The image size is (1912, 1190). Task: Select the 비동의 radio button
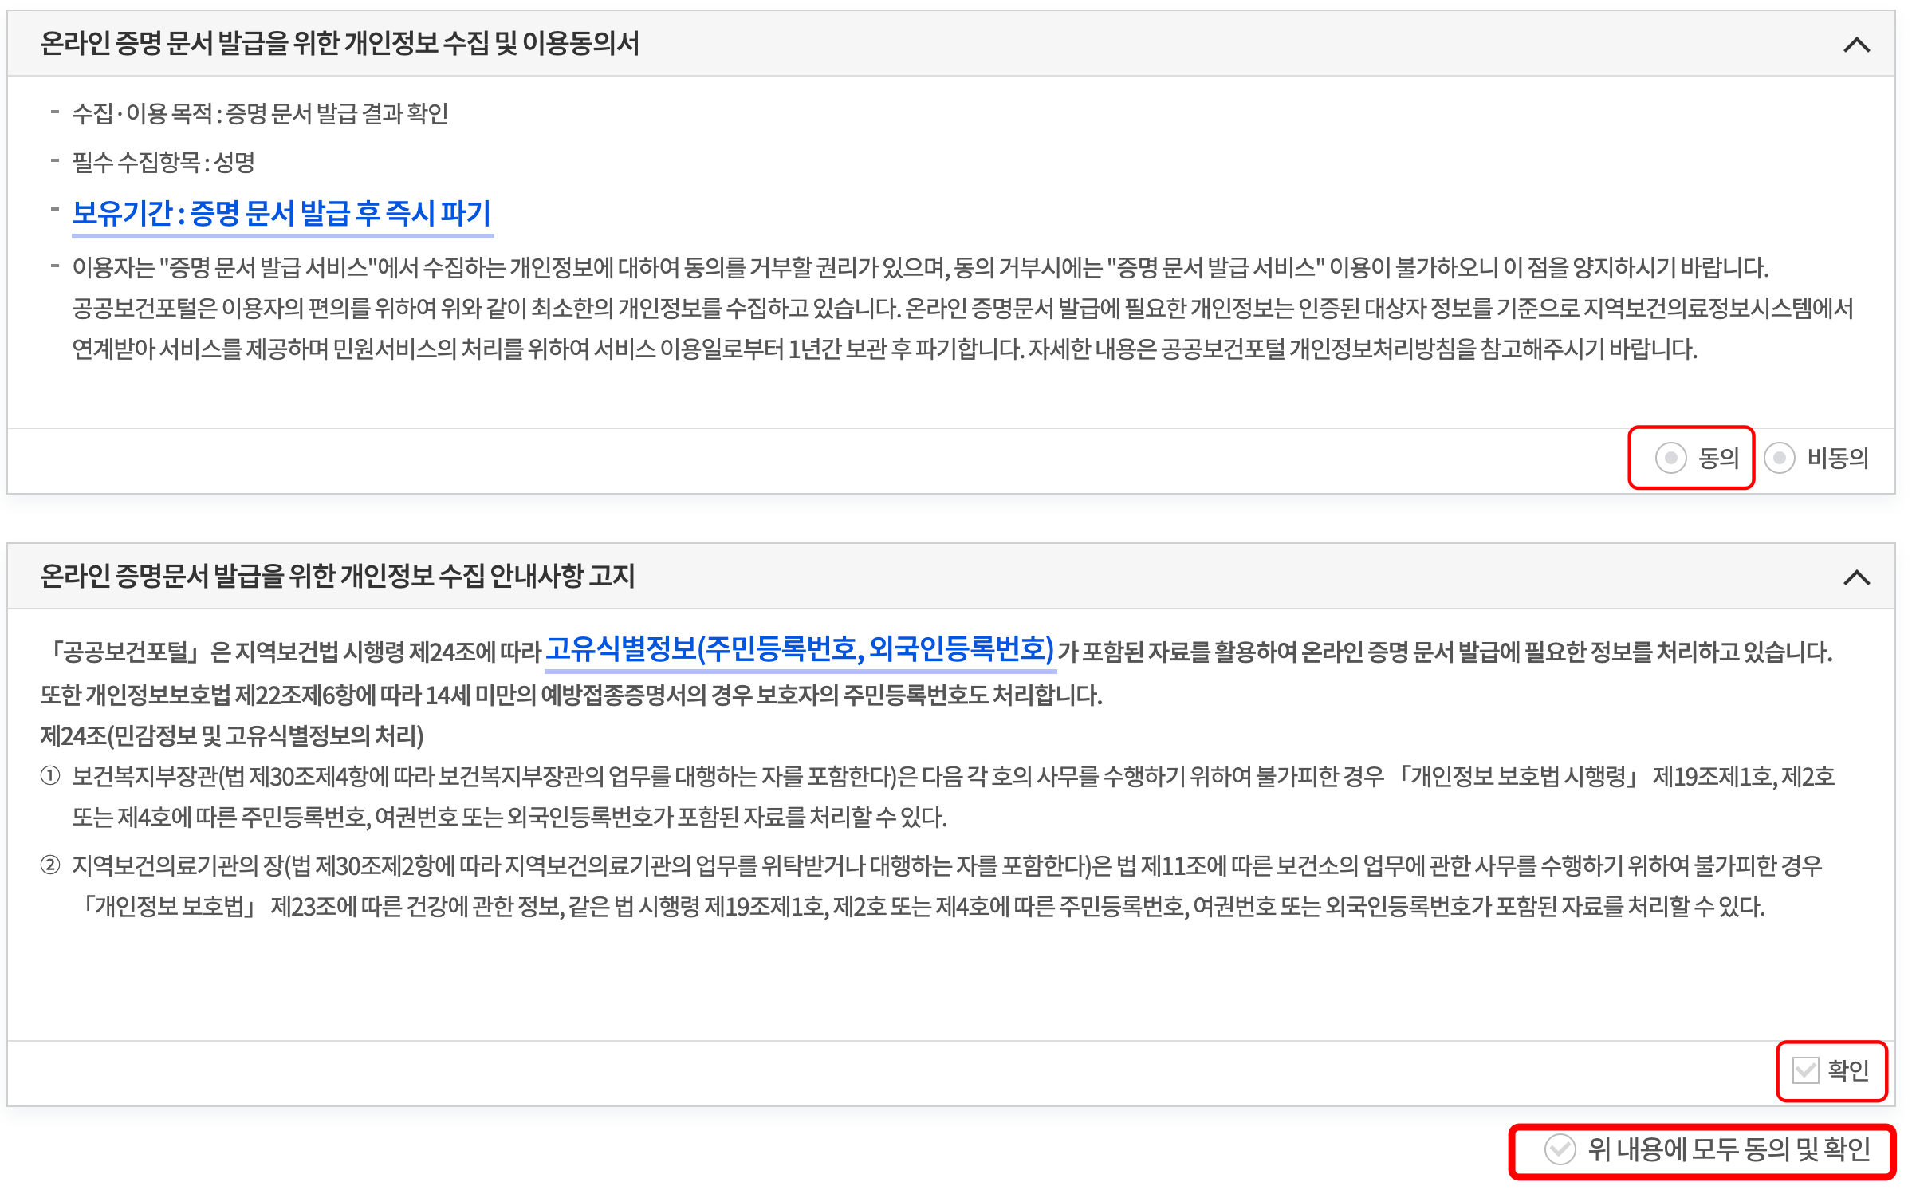pyautogui.click(x=1780, y=458)
